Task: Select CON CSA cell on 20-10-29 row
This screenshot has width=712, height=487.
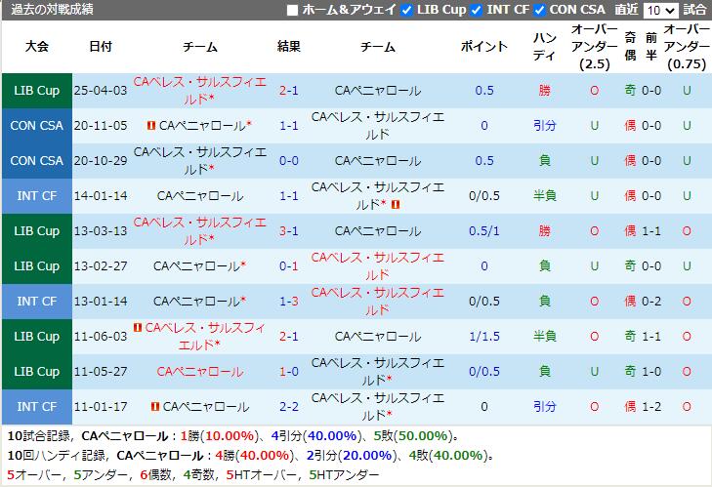Action: (x=37, y=161)
